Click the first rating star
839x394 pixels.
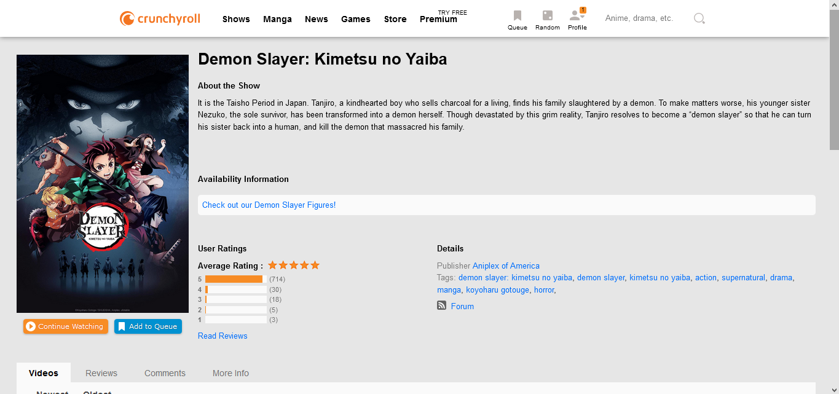273,265
